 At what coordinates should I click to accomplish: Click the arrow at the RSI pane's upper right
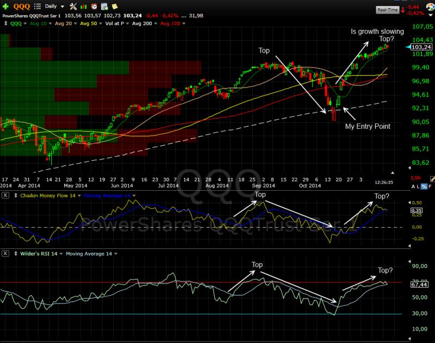click(409, 261)
